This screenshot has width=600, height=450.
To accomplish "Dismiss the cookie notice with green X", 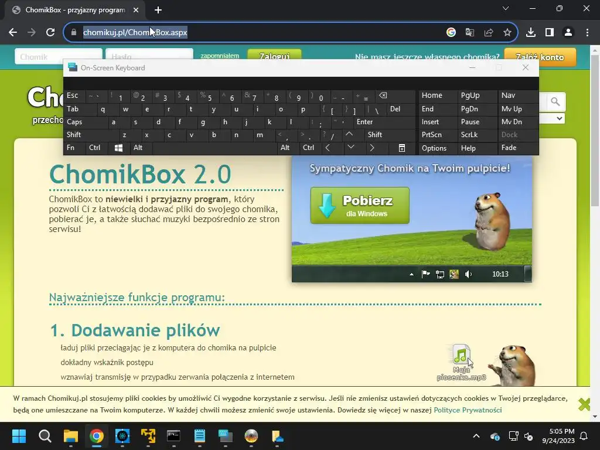I will (584, 404).
